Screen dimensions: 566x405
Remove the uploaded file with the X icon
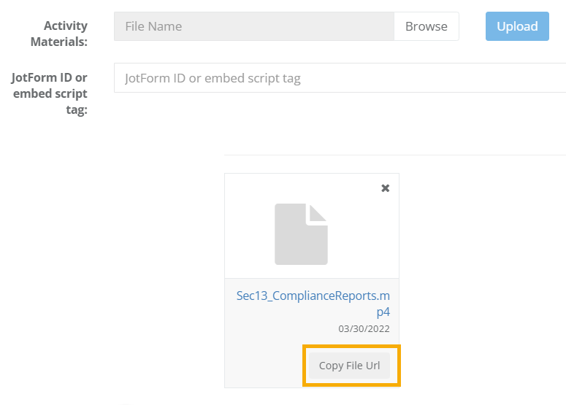pyautogui.click(x=385, y=188)
